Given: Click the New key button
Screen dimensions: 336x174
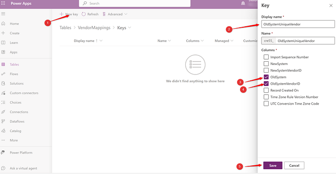Looking at the screenshot, I should (x=69, y=14).
